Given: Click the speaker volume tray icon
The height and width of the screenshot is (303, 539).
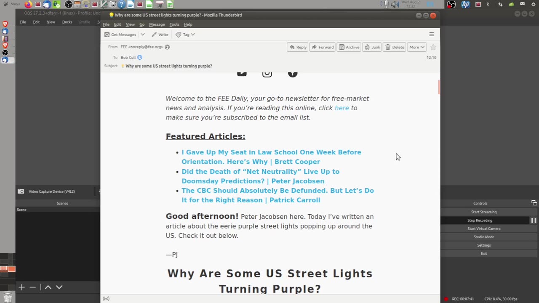Looking at the screenshot, I should pyautogui.click(x=395, y=4).
